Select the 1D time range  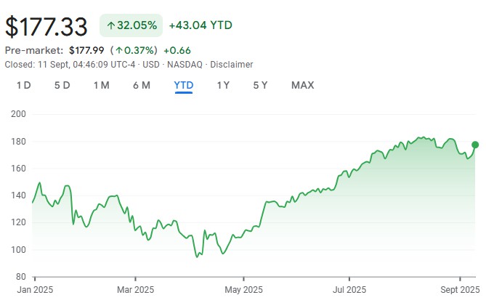(x=24, y=85)
